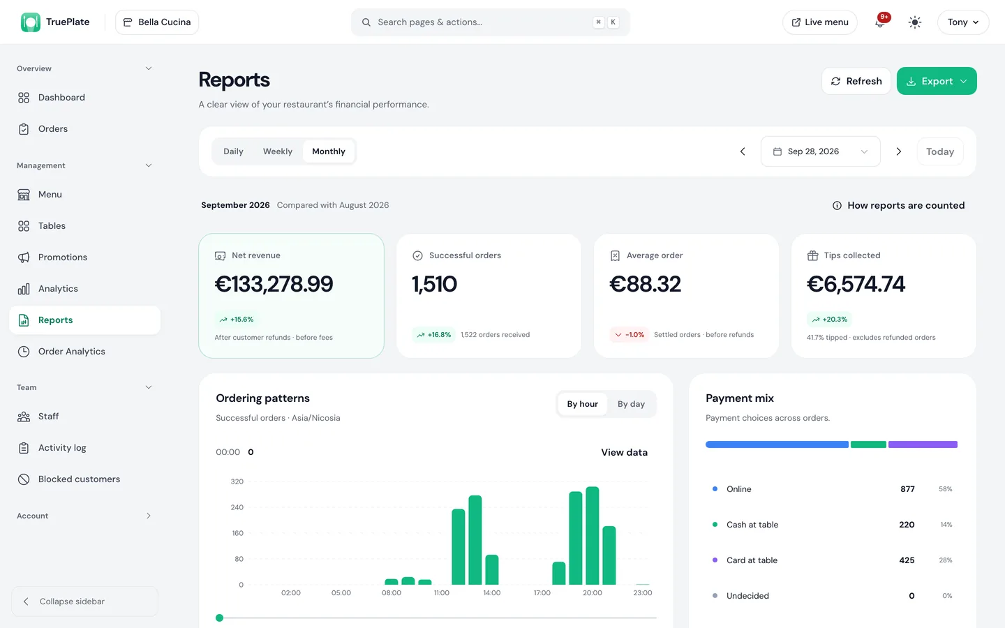
Task: Go to previous period arrow
Action: pyautogui.click(x=743, y=151)
